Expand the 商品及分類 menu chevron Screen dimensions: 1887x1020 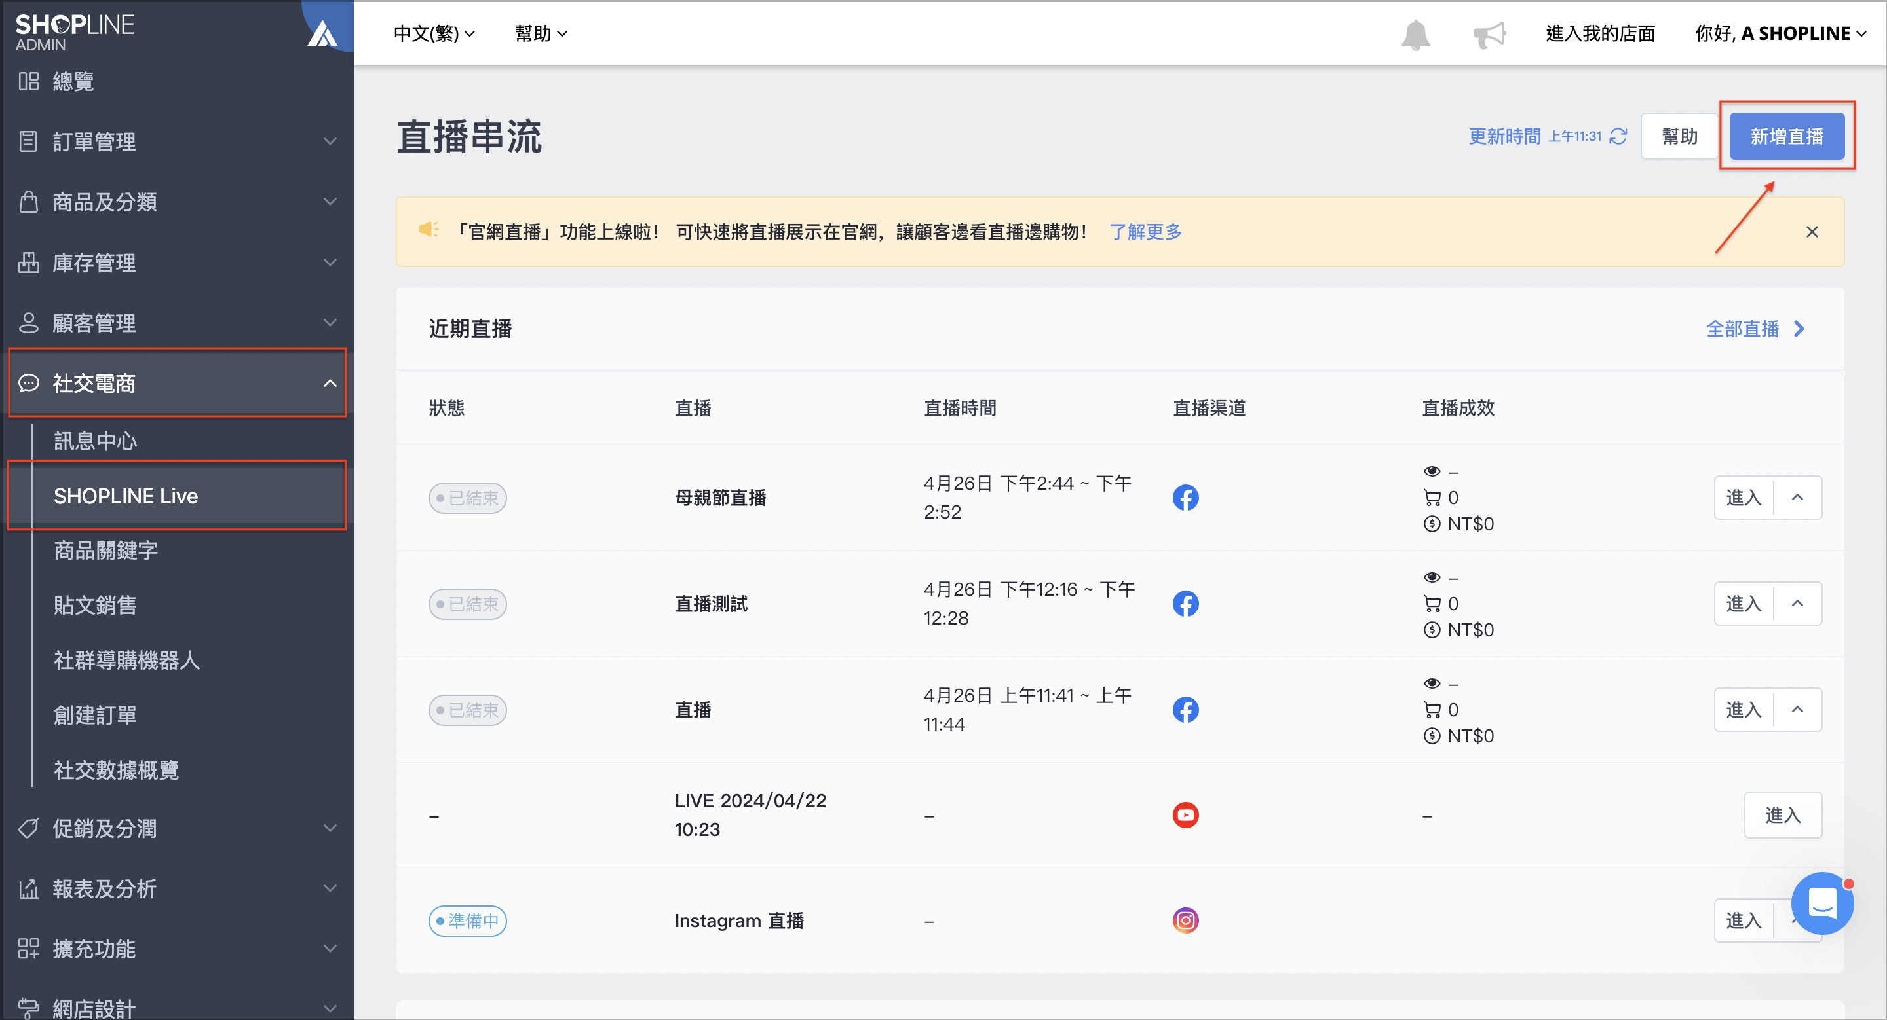[330, 202]
